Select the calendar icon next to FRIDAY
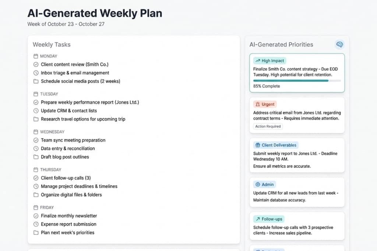Screen dimensions: 377x251 [36, 207]
